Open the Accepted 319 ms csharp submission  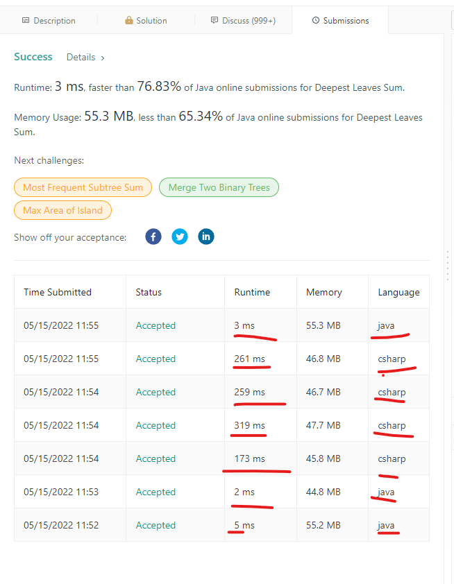pyautogui.click(x=155, y=425)
